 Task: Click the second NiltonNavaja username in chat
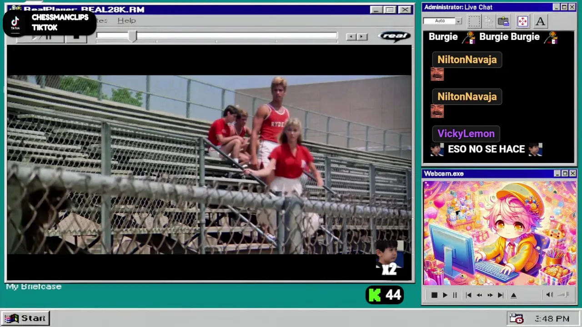tap(467, 96)
